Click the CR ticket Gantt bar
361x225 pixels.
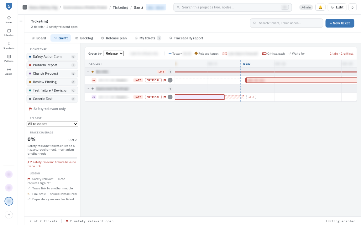[x=200, y=97]
